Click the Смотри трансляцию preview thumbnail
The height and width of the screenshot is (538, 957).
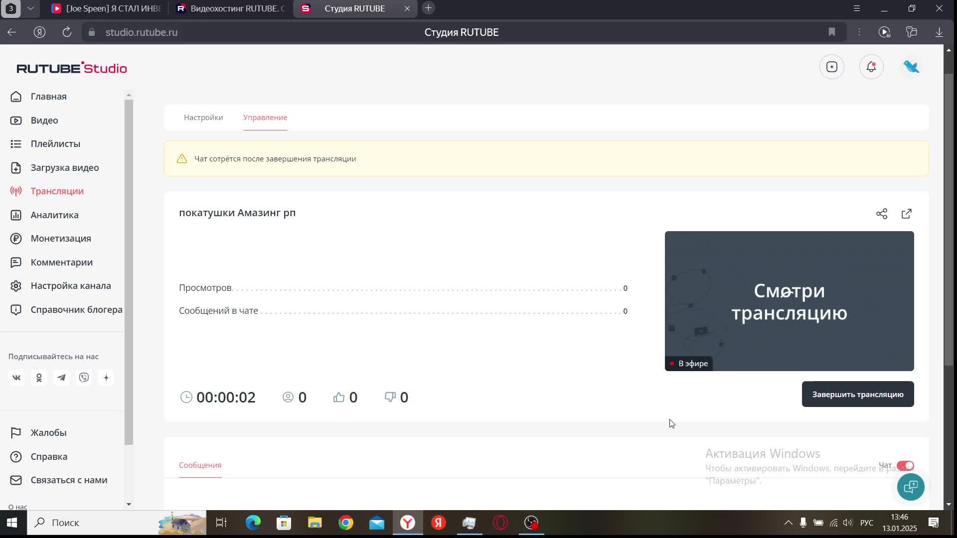coord(789,301)
